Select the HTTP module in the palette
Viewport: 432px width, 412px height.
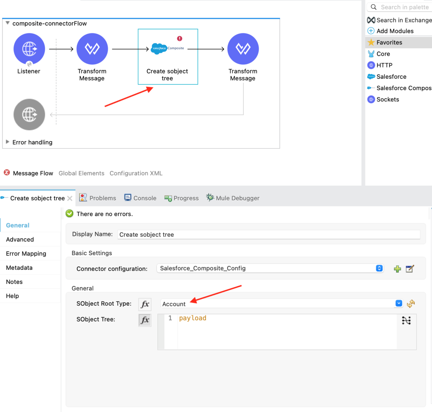384,65
